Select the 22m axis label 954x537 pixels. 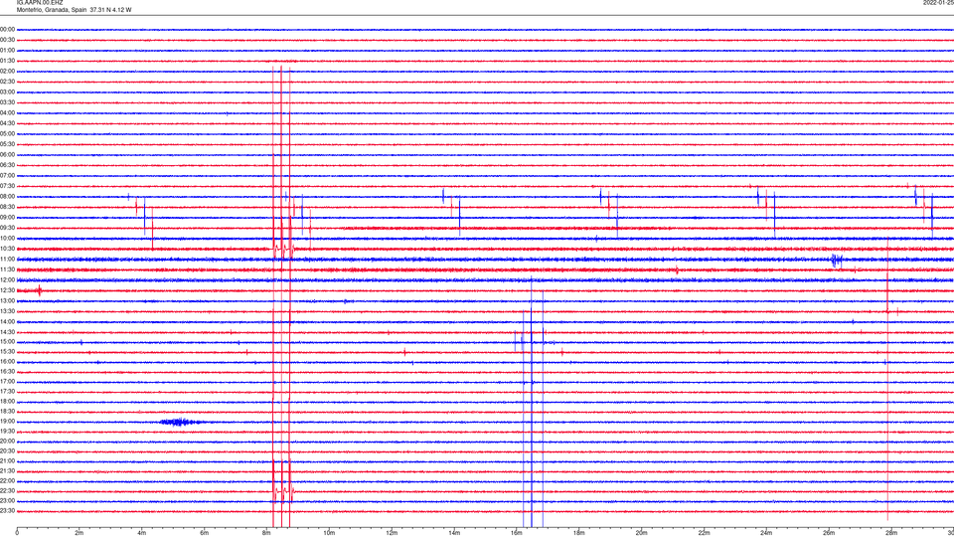click(704, 533)
